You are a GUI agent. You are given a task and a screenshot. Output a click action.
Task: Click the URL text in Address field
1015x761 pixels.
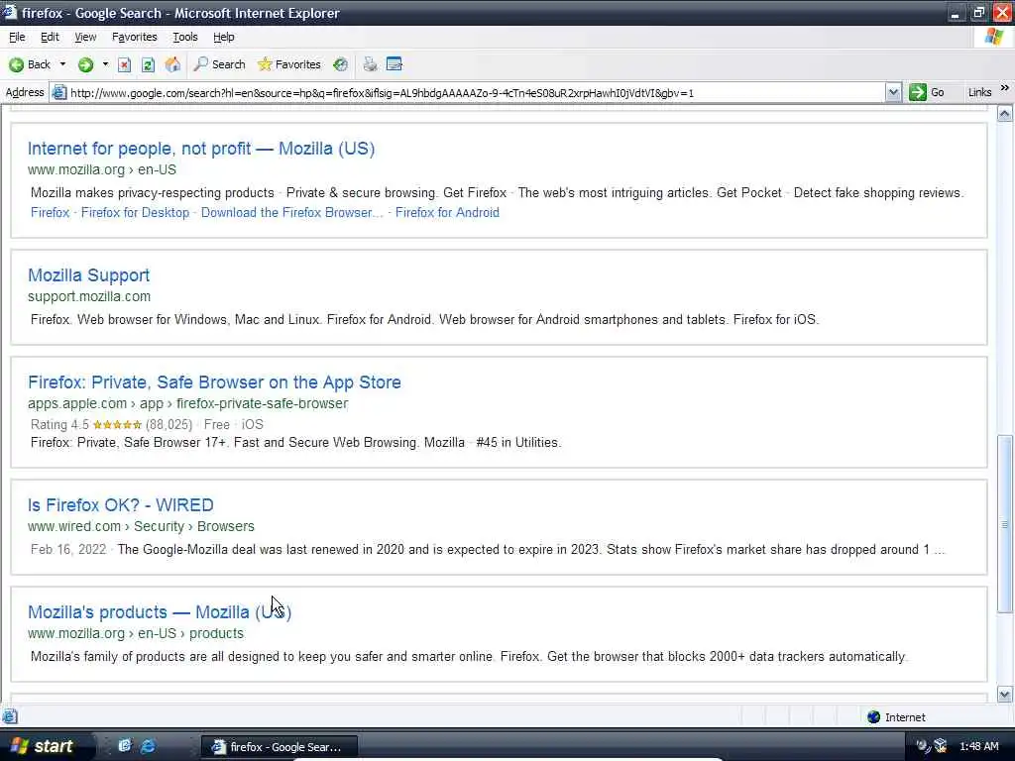point(382,92)
